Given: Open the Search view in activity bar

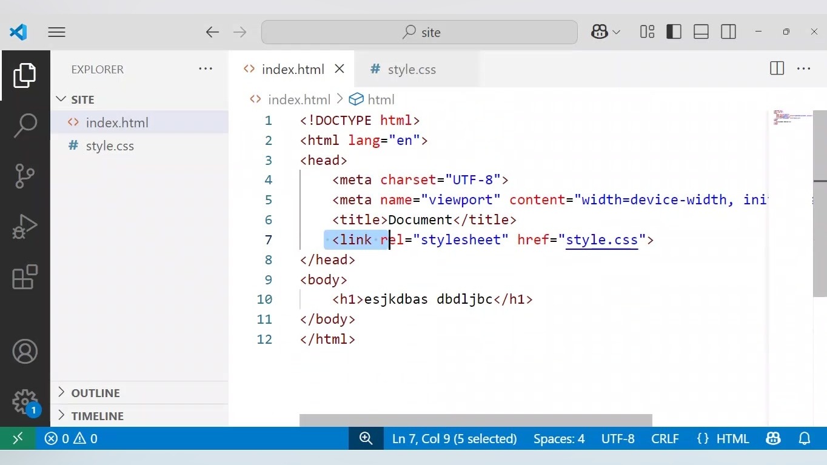Looking at the screenshot, I should pyautogui.click(x=25, y=125).
